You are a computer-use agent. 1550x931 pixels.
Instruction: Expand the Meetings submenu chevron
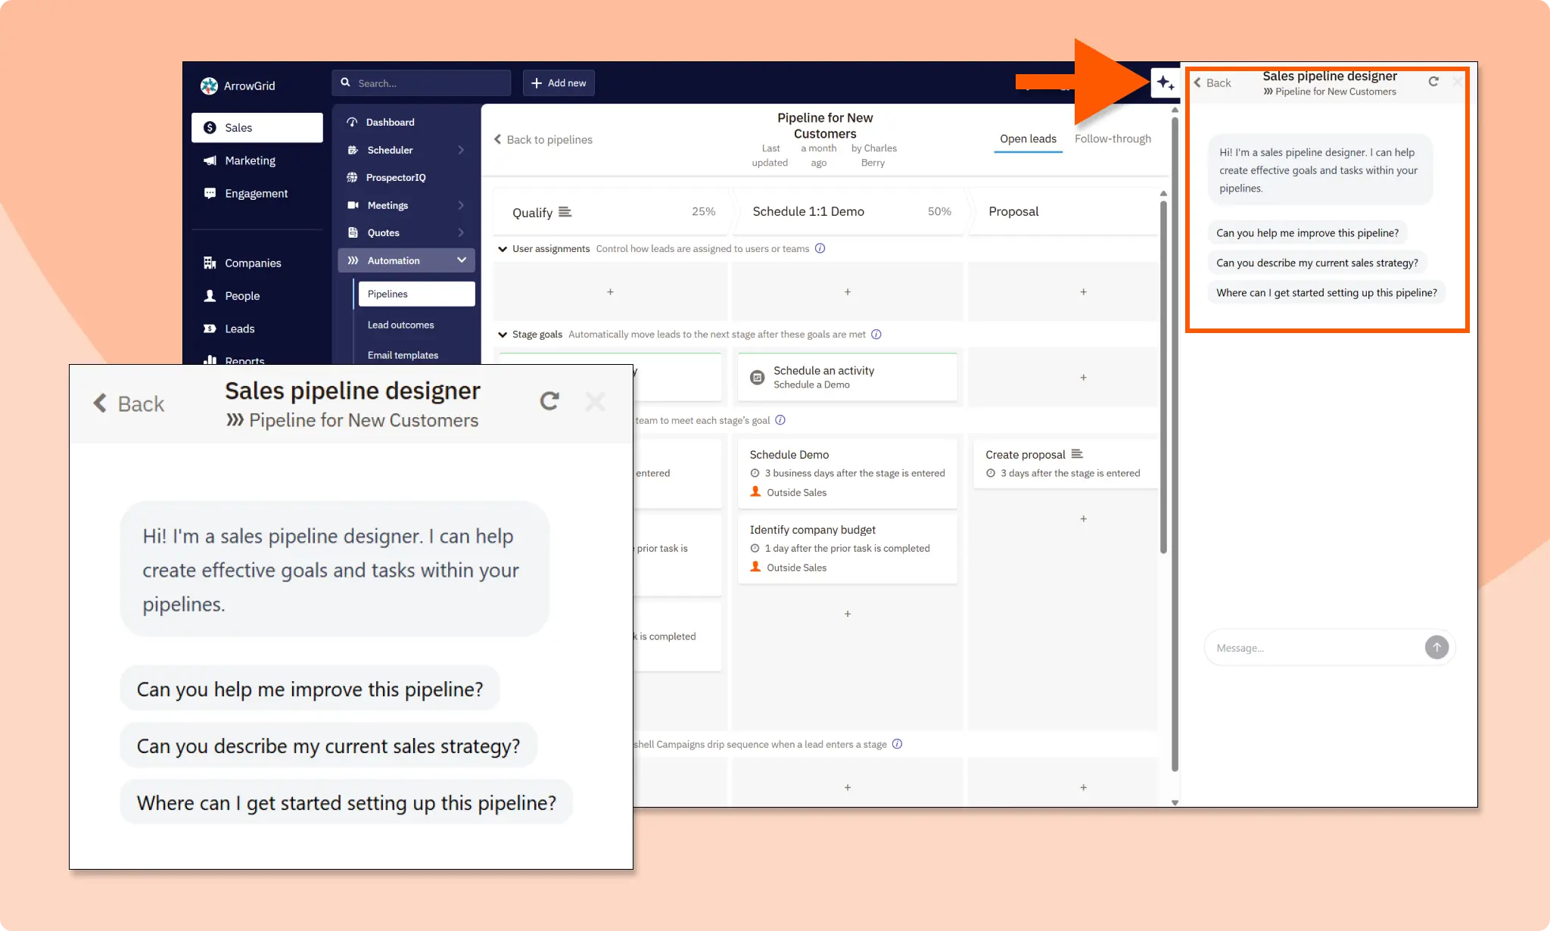[462, 204]
